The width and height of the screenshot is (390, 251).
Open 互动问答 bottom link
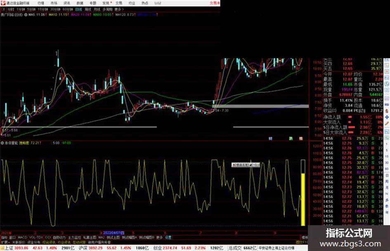[79, 242]
